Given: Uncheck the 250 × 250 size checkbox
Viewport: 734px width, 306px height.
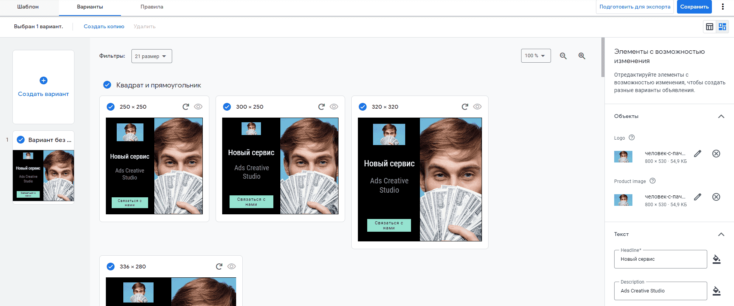Looking at the screenshot, I should tap(111, 107).
